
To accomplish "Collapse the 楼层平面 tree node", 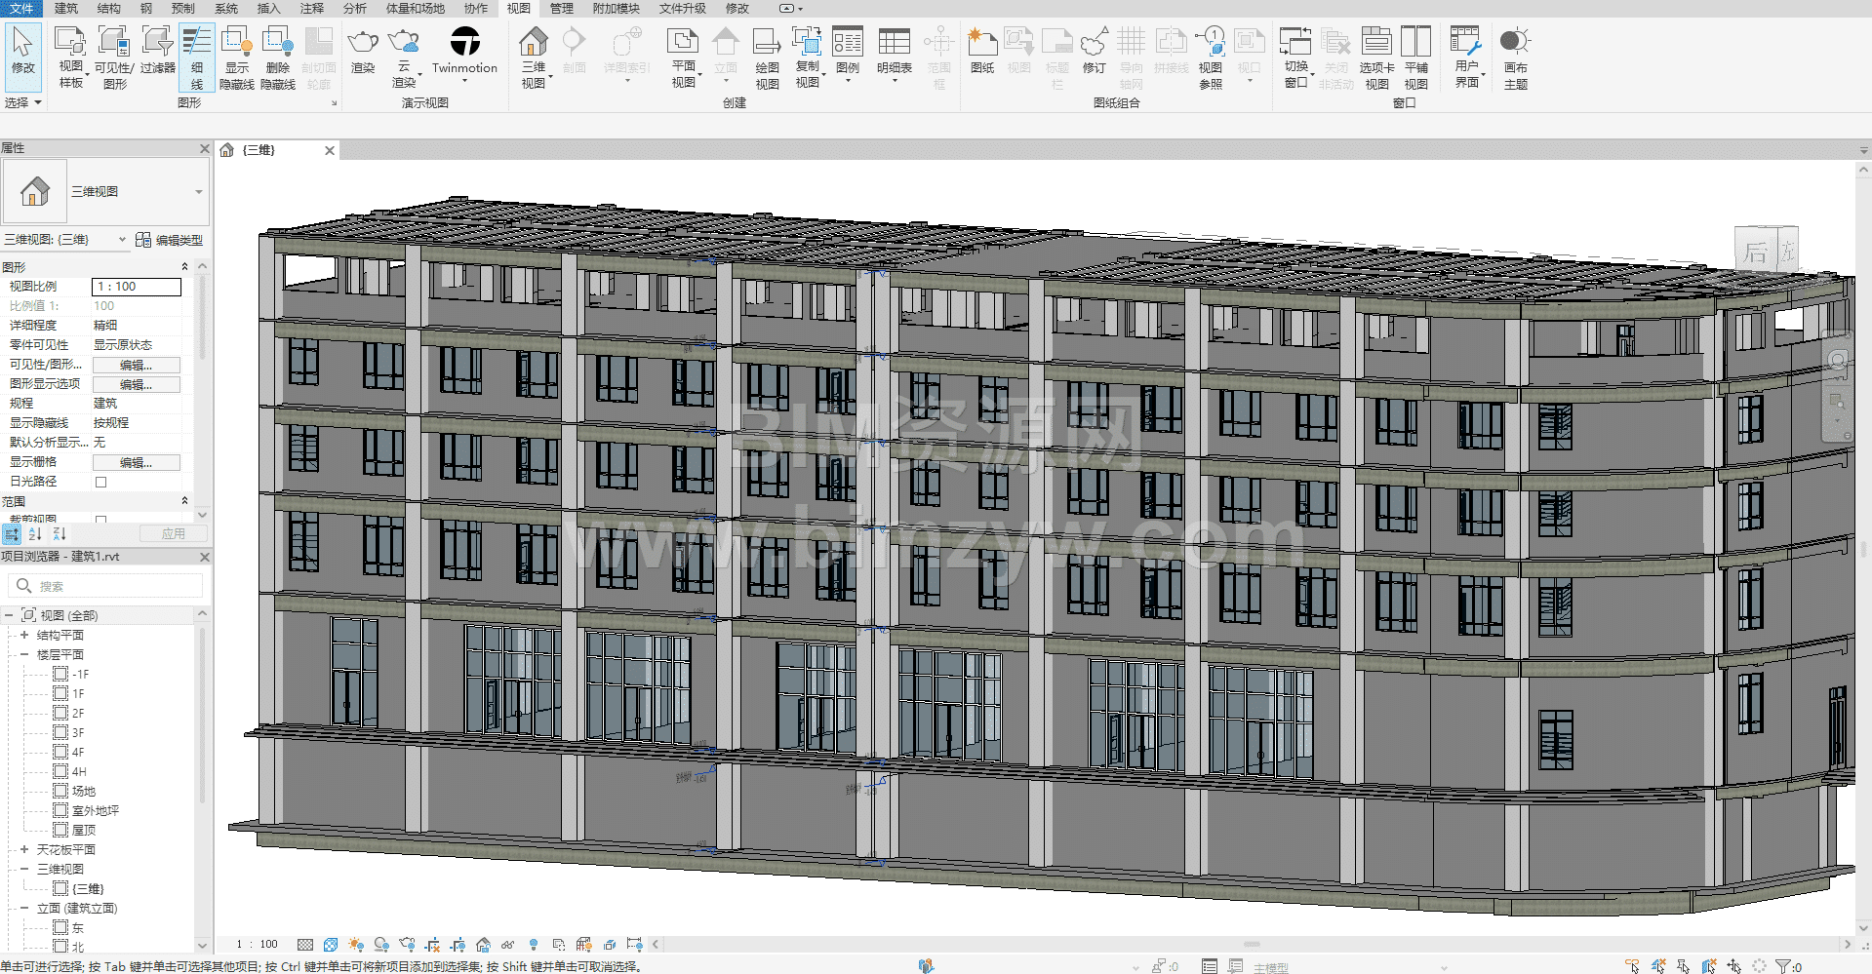I will (x=24, y=654).
